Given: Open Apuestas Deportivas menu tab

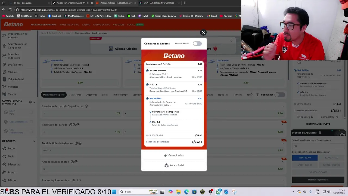Looking at the screenshot, I should pos(43,25).
